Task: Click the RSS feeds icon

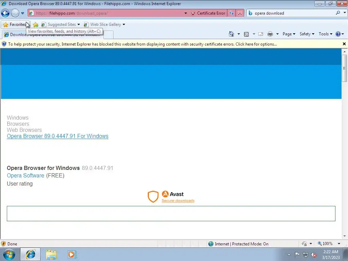Action: pos(246,34)
